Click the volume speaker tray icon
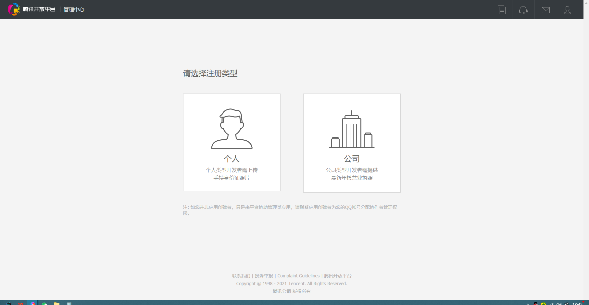Image resolution: width=589 pixels, height=305 pixels. click(559, 304)
